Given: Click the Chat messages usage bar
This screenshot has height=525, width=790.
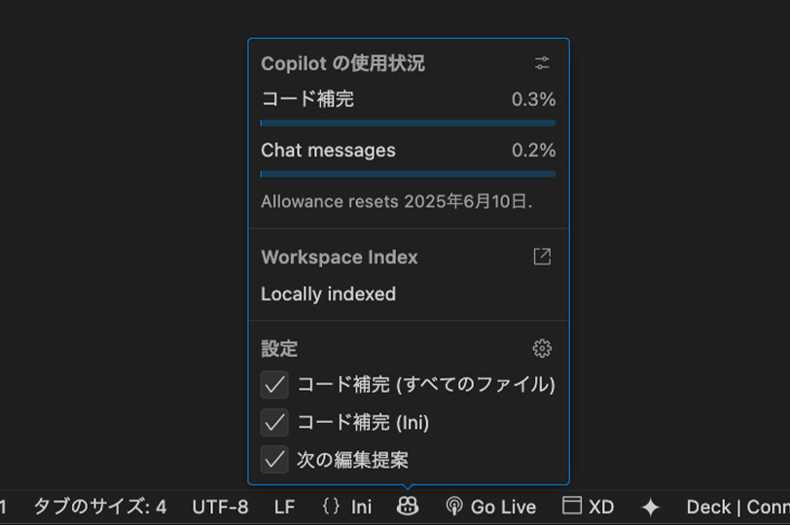Looking at the screenshot, I should 408,174.
